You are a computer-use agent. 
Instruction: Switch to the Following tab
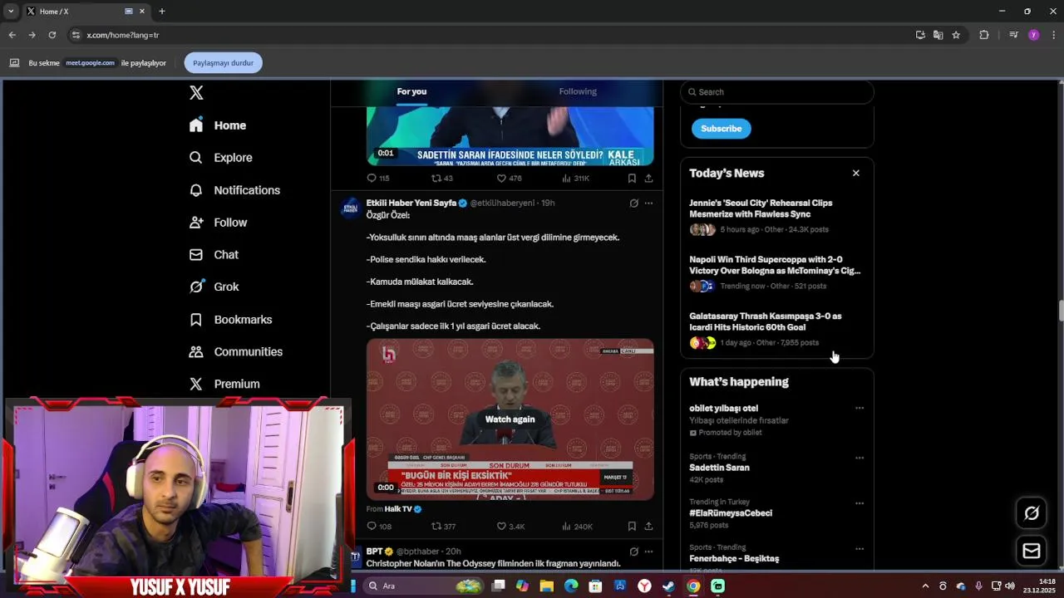[x=578, y=91]
